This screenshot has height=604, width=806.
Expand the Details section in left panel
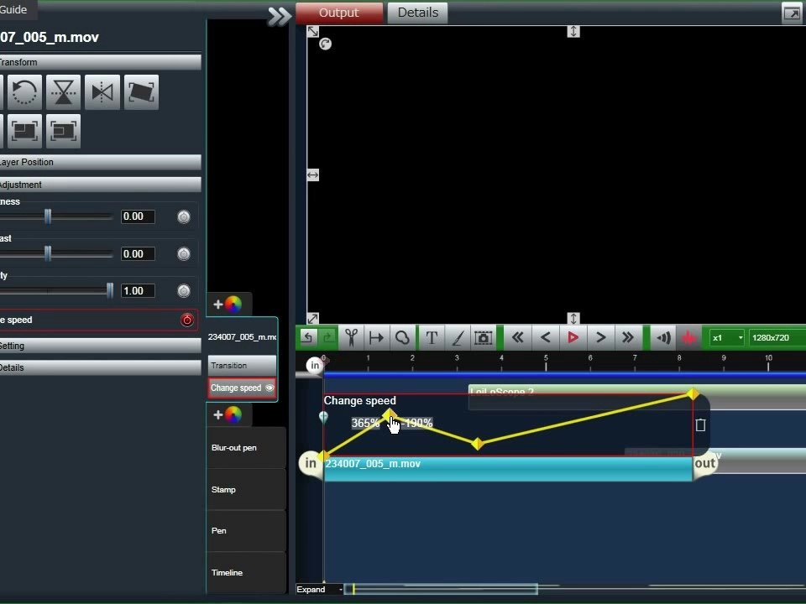100,367
